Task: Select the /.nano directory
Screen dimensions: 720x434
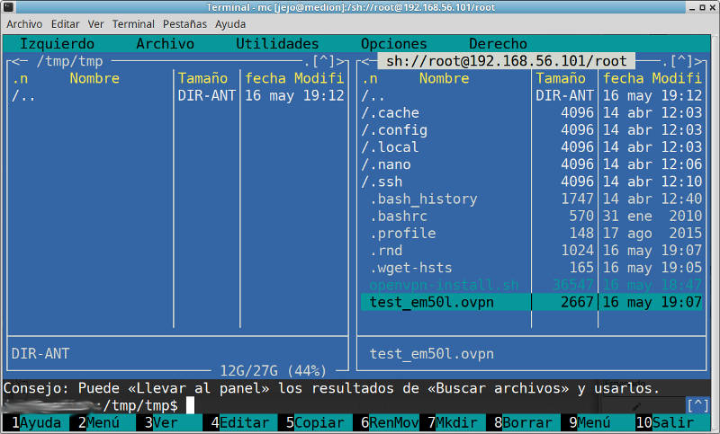Action: click(532, 164)
